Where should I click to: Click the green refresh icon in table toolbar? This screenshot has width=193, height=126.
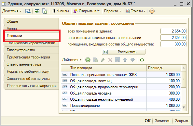[x=142, y=60]
